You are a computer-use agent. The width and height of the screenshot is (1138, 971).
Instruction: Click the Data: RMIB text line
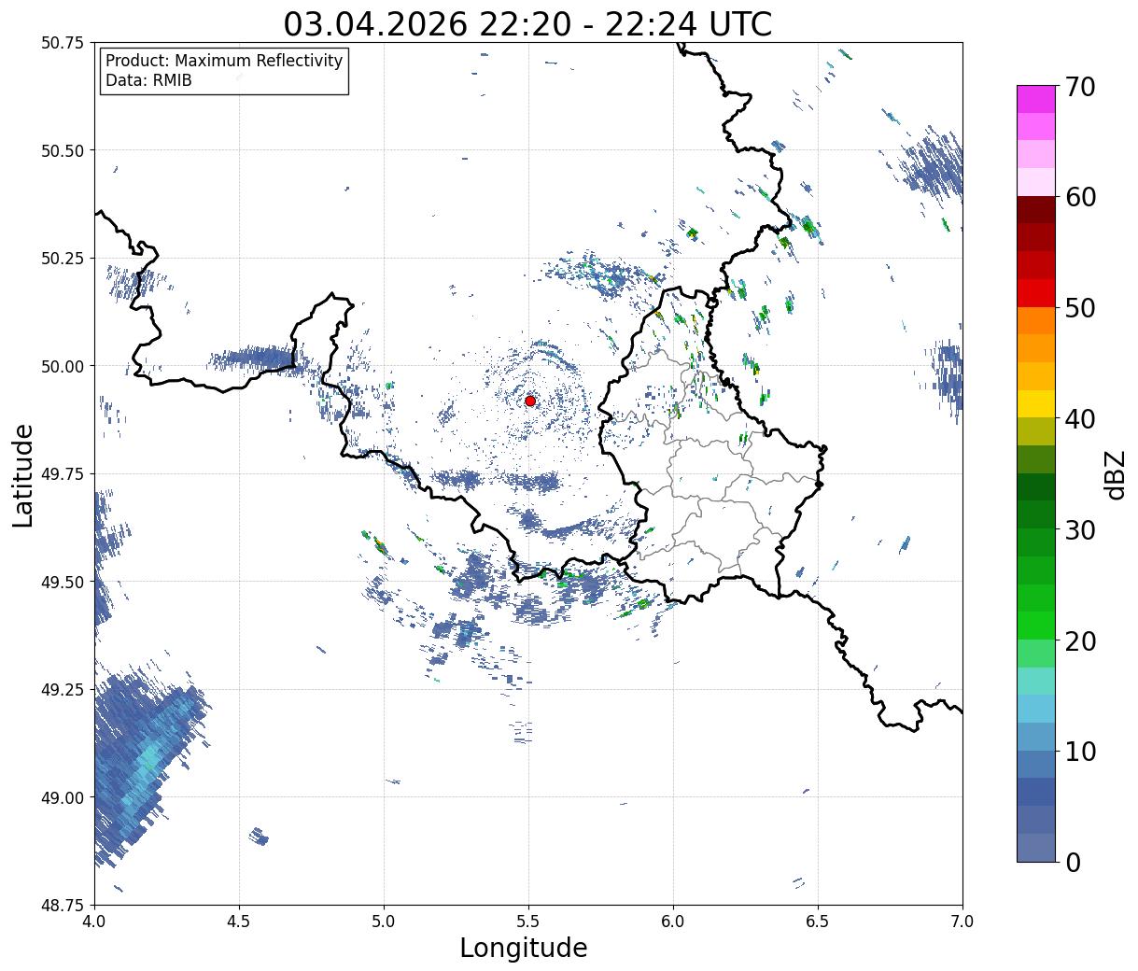[148, 81]
